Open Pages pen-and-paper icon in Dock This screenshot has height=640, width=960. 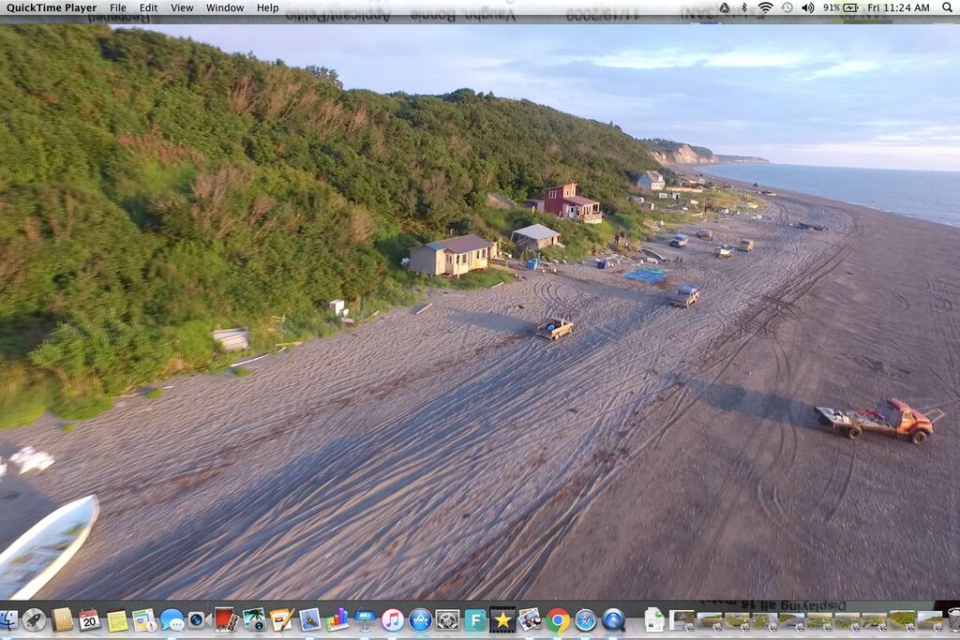click(281, 619)
